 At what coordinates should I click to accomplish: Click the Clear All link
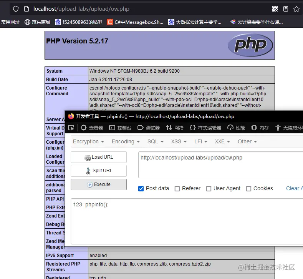[294, 189]
